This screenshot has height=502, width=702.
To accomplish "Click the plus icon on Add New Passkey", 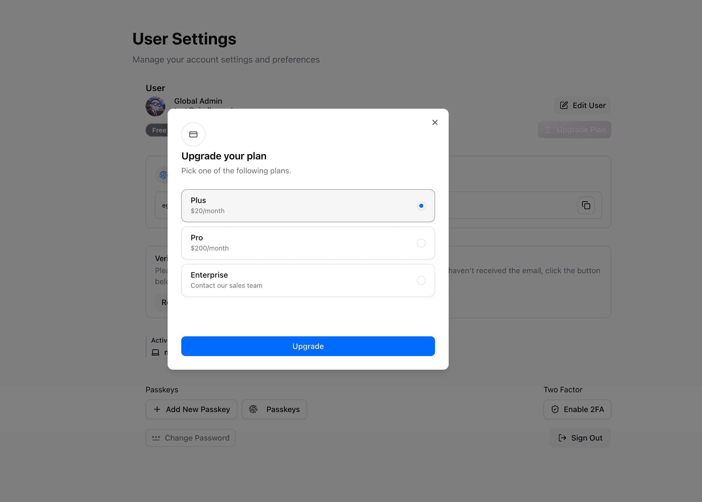I will pos(157,409).
